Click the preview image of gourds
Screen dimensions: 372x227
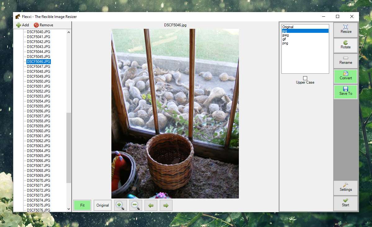click(175, 114)
